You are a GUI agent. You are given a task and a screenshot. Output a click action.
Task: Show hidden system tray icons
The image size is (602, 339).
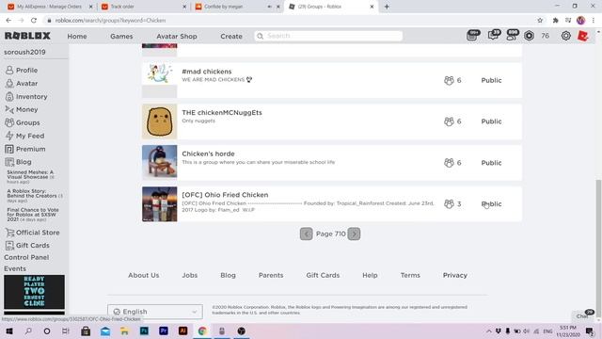point(489,331)
